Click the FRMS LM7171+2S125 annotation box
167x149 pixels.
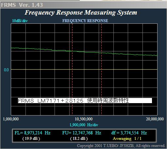85,101
